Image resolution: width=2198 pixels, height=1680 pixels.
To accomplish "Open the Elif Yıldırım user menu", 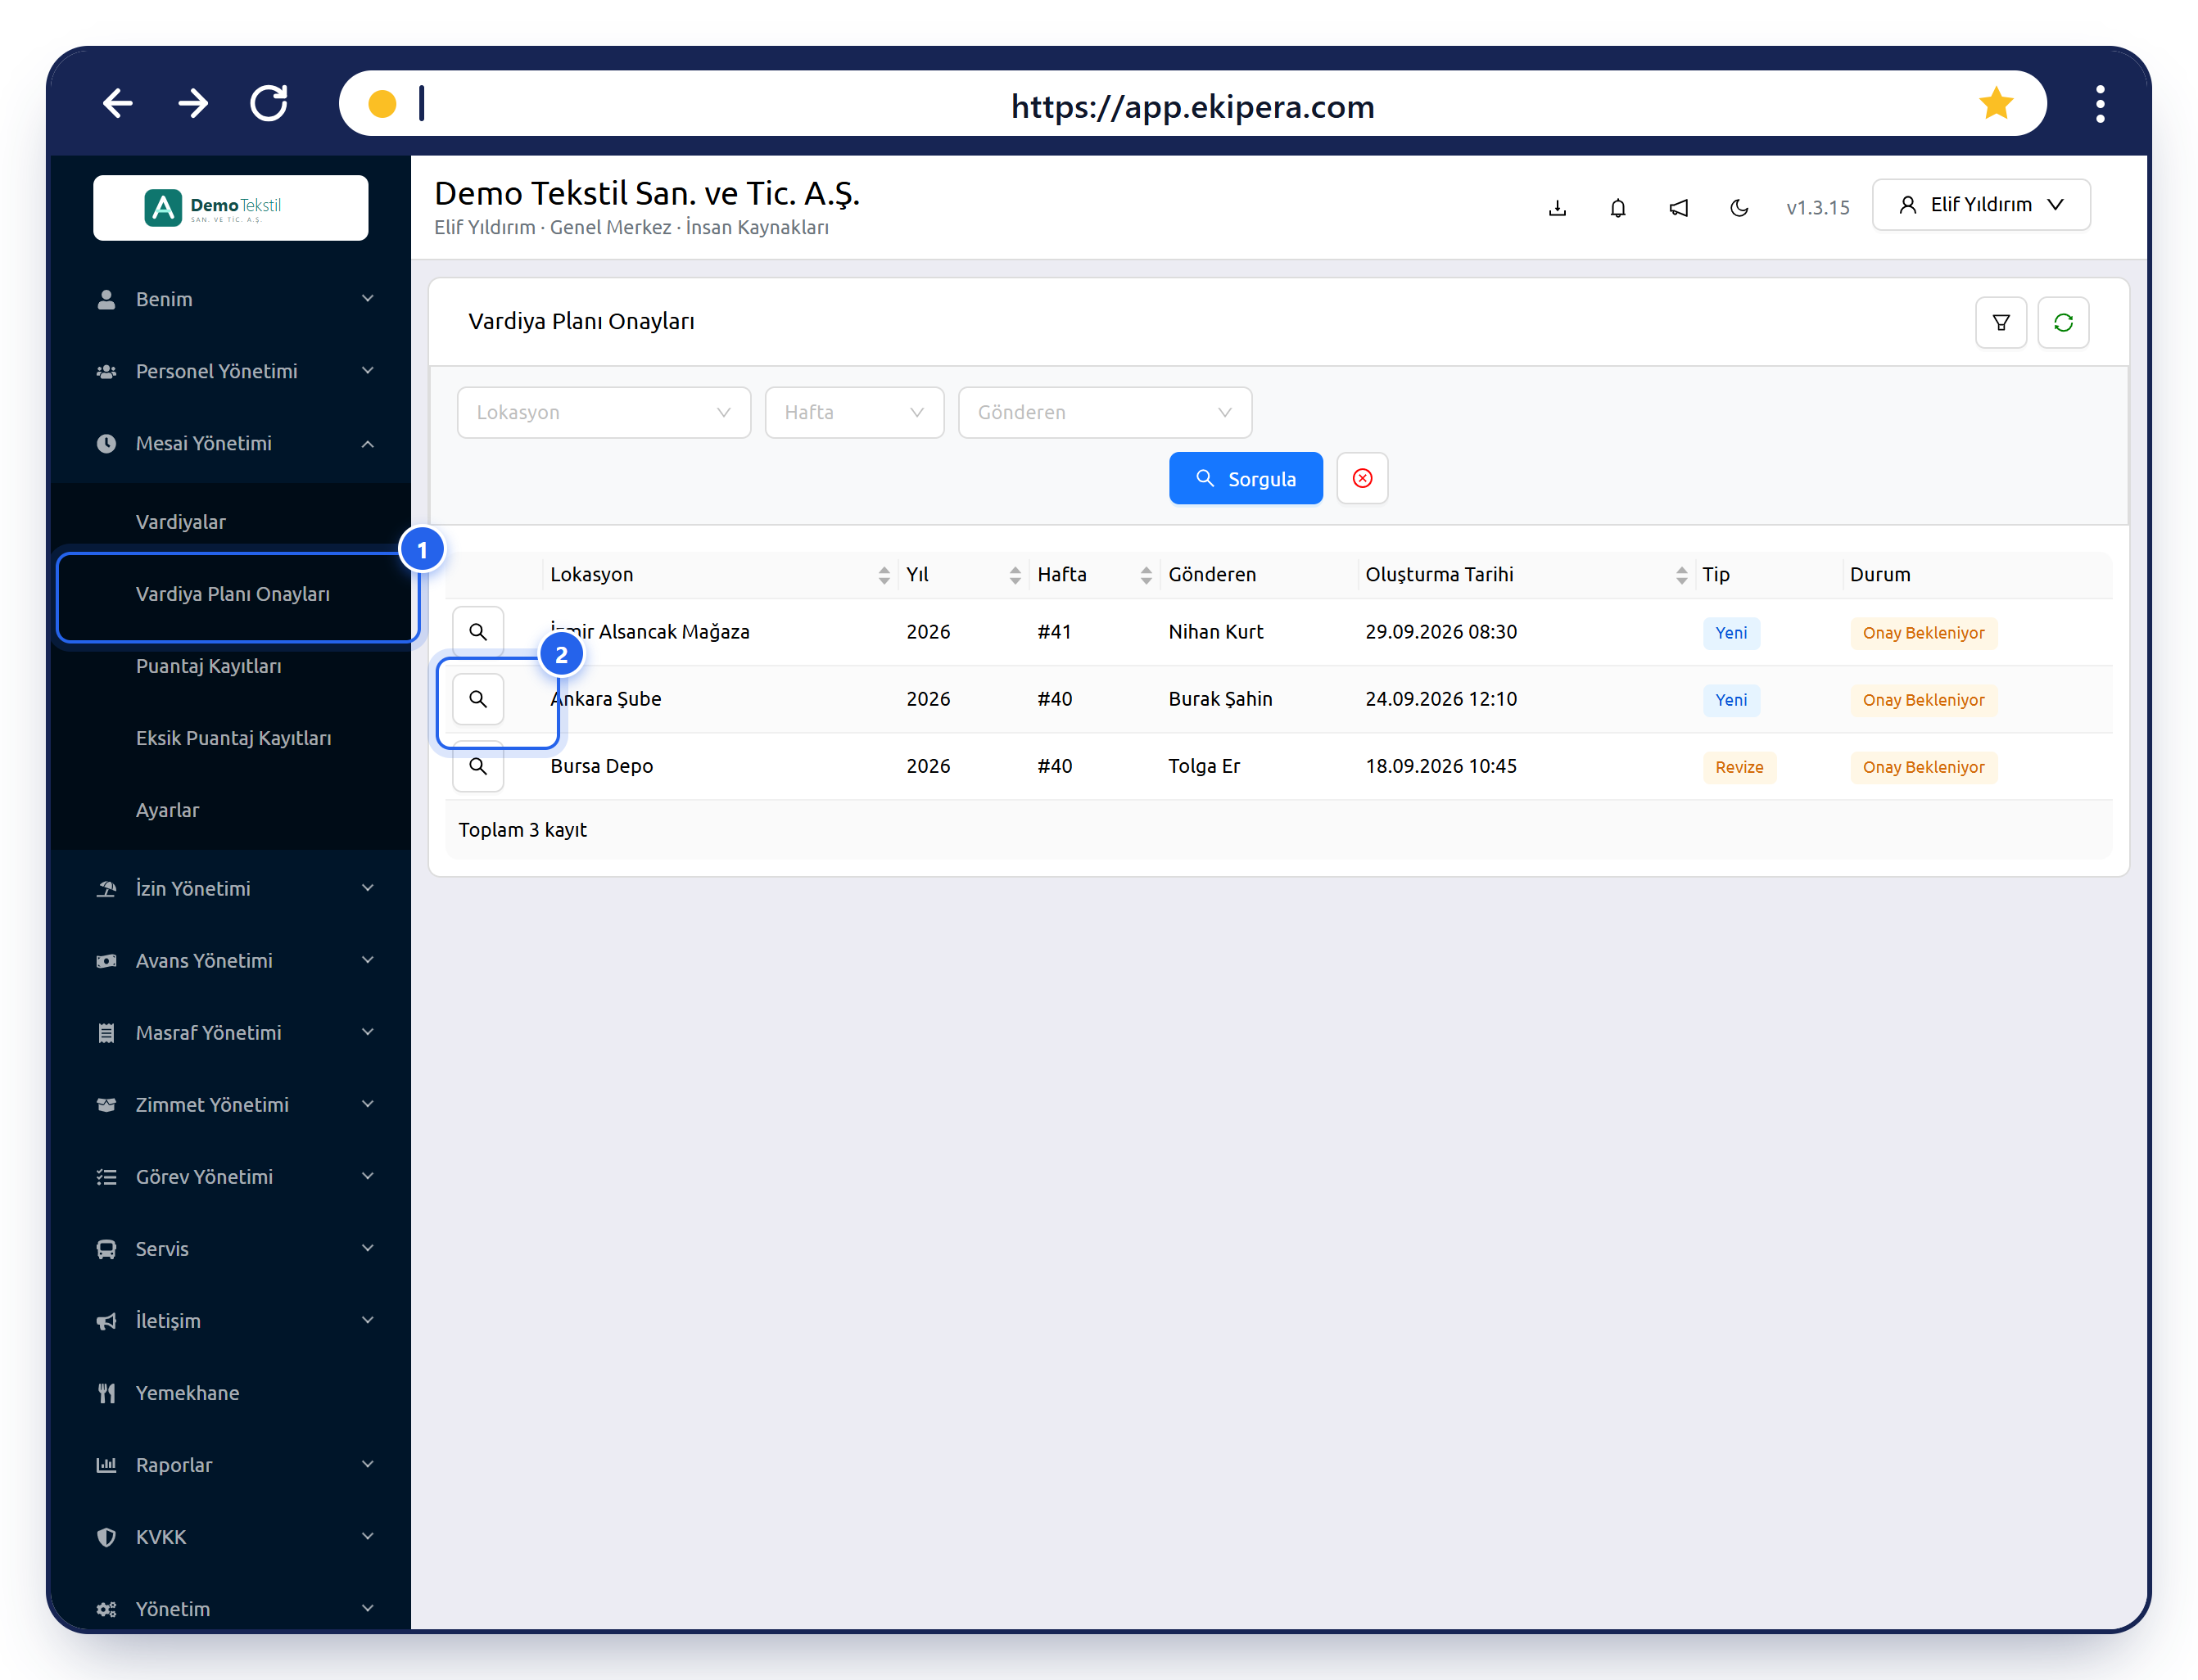I will pyautogui.click(x=1981, y=205).
